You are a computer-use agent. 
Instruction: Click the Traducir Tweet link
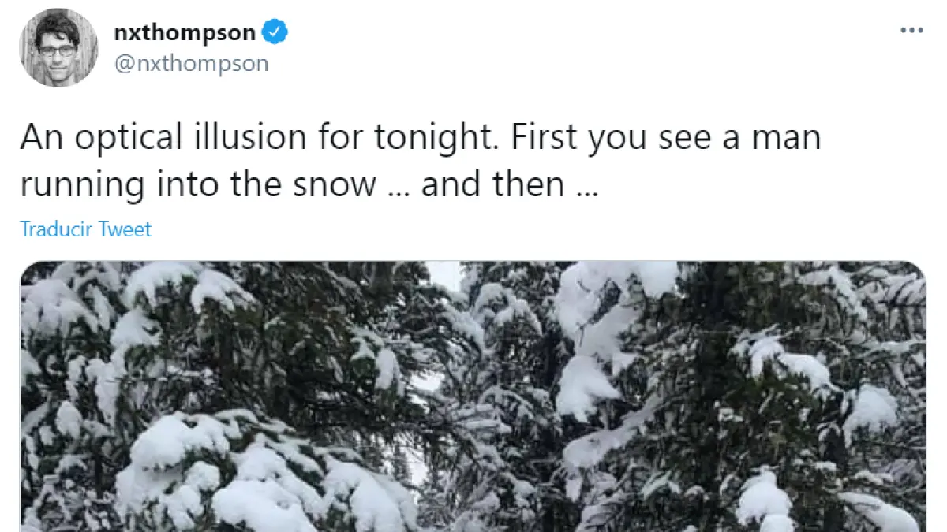(x=85, y=229)
